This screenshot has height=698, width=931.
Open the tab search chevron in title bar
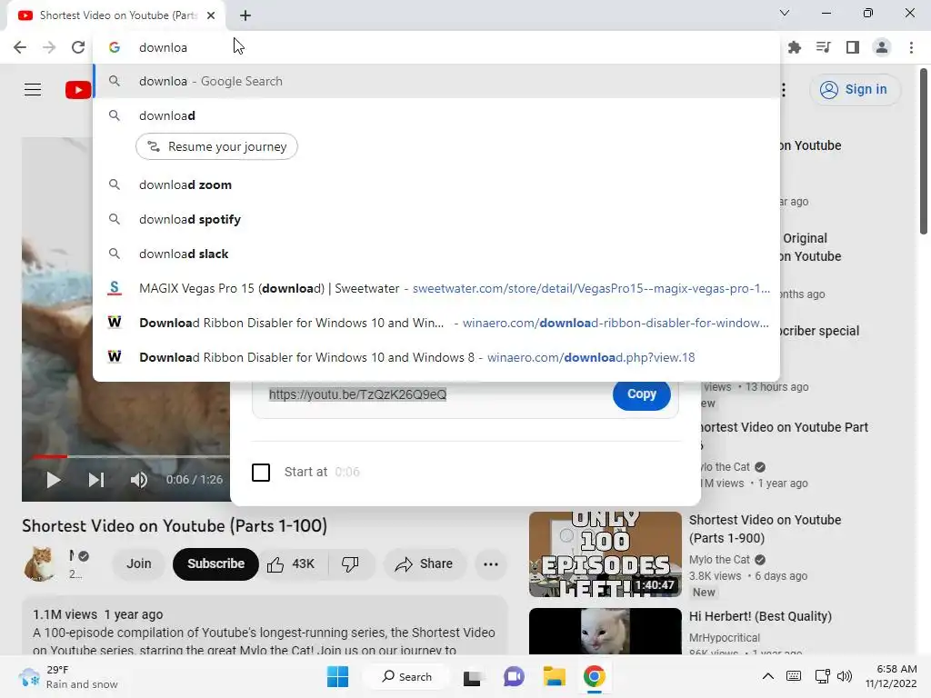(x=785, y=13)
